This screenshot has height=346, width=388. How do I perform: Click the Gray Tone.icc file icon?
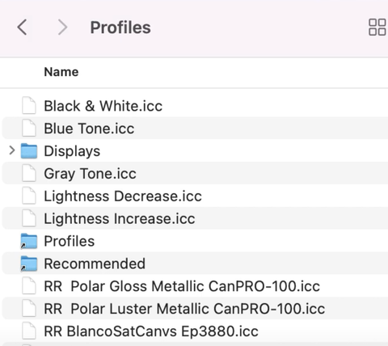click(29, 173)
